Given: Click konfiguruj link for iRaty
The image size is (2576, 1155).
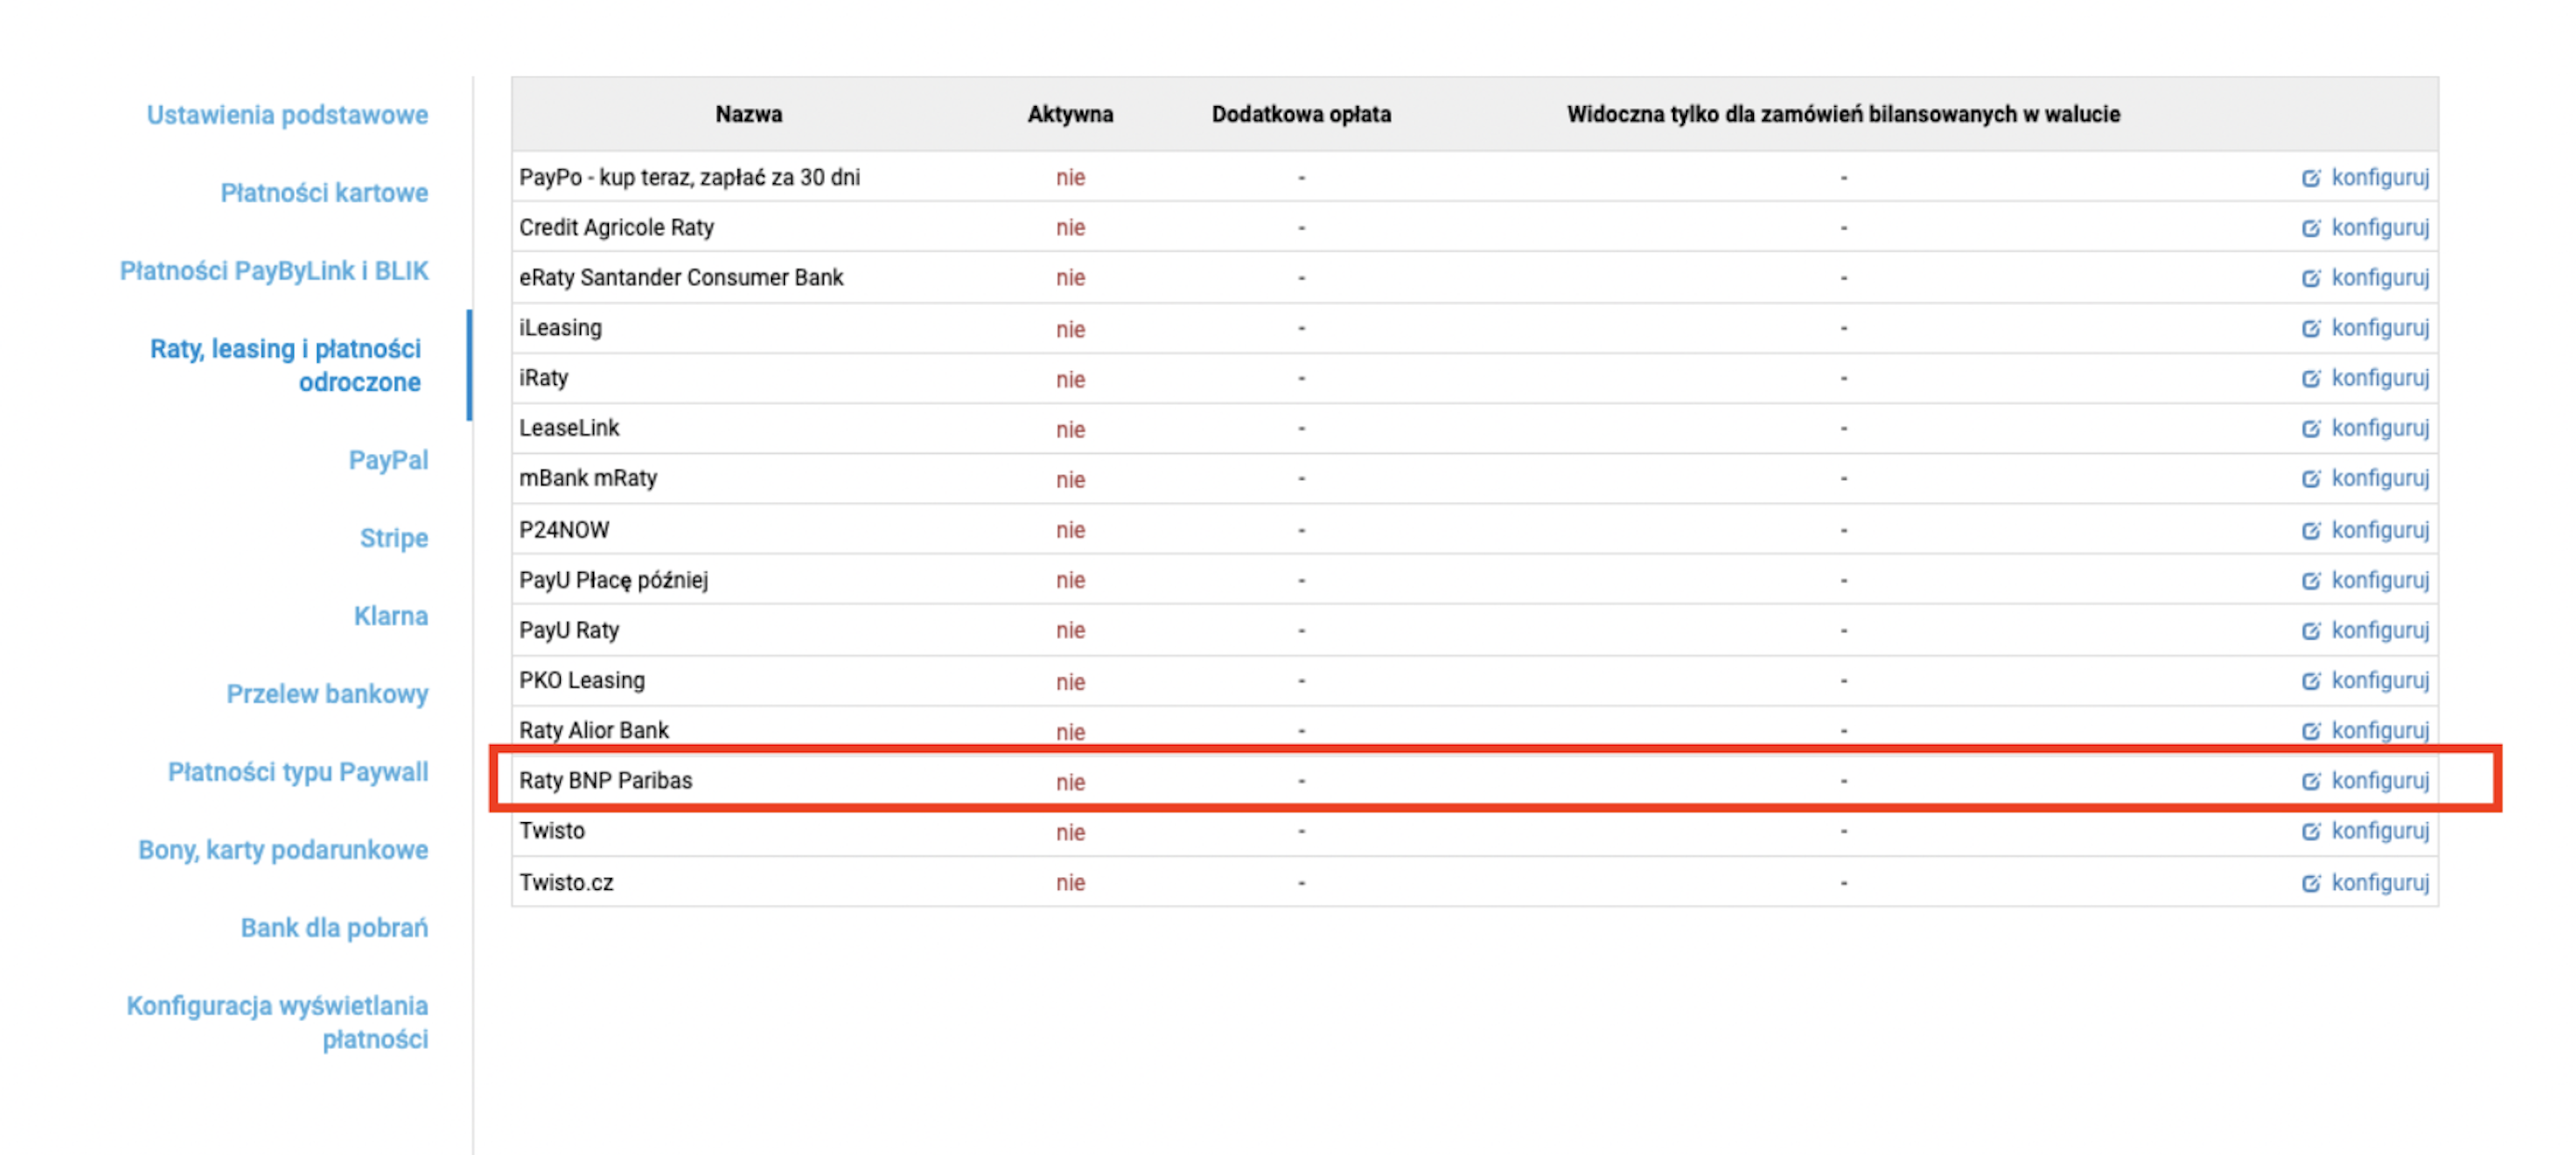Looking at the screenshot, I should (2380, 378).
